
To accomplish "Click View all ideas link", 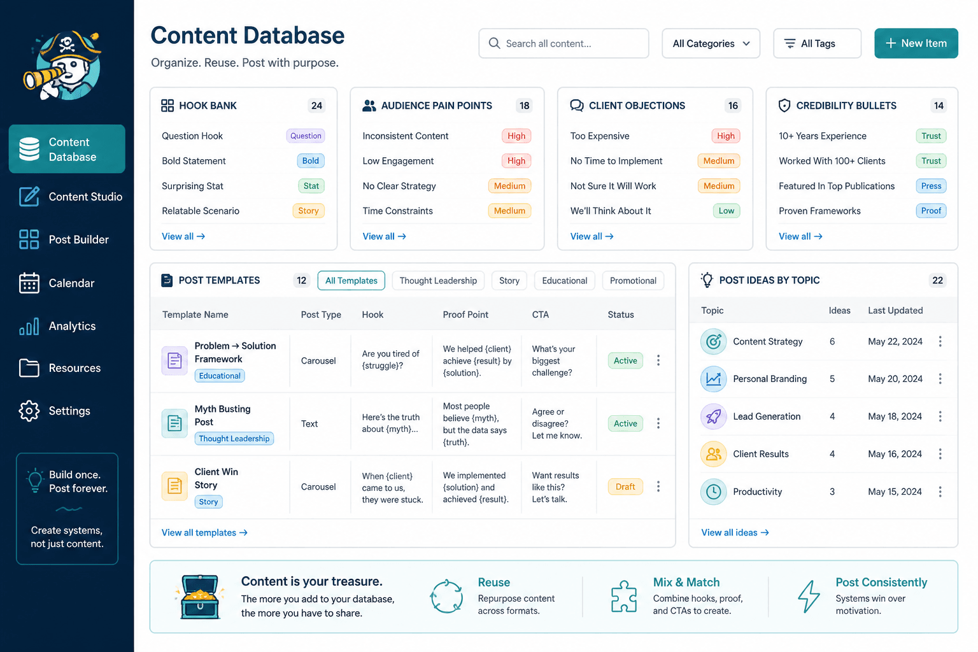I will 735,533.
